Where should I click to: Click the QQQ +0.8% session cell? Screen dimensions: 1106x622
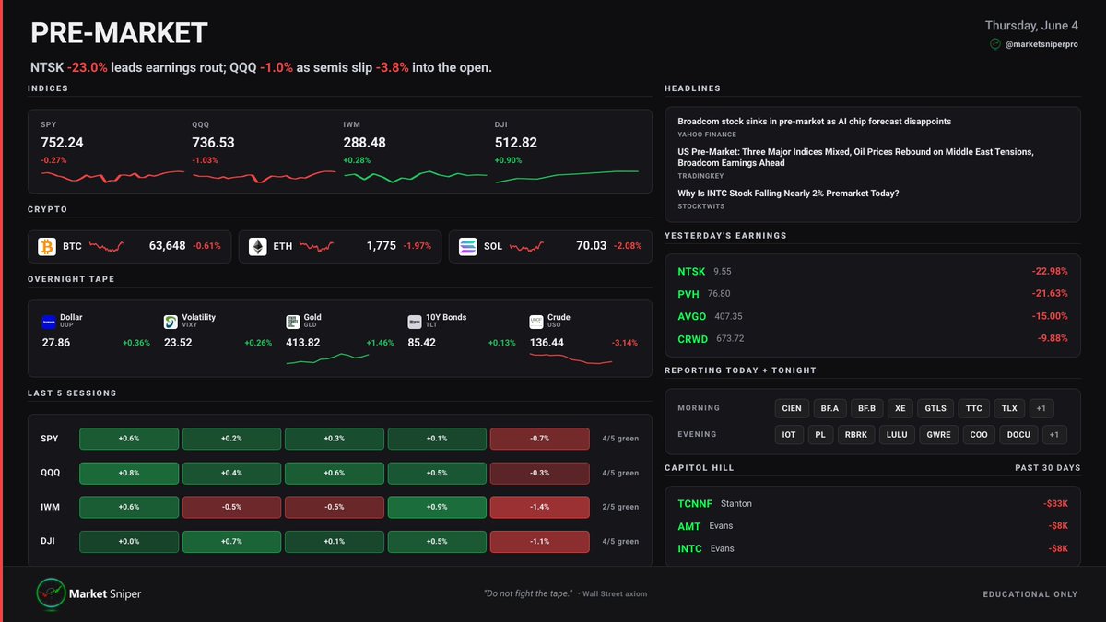129,473
